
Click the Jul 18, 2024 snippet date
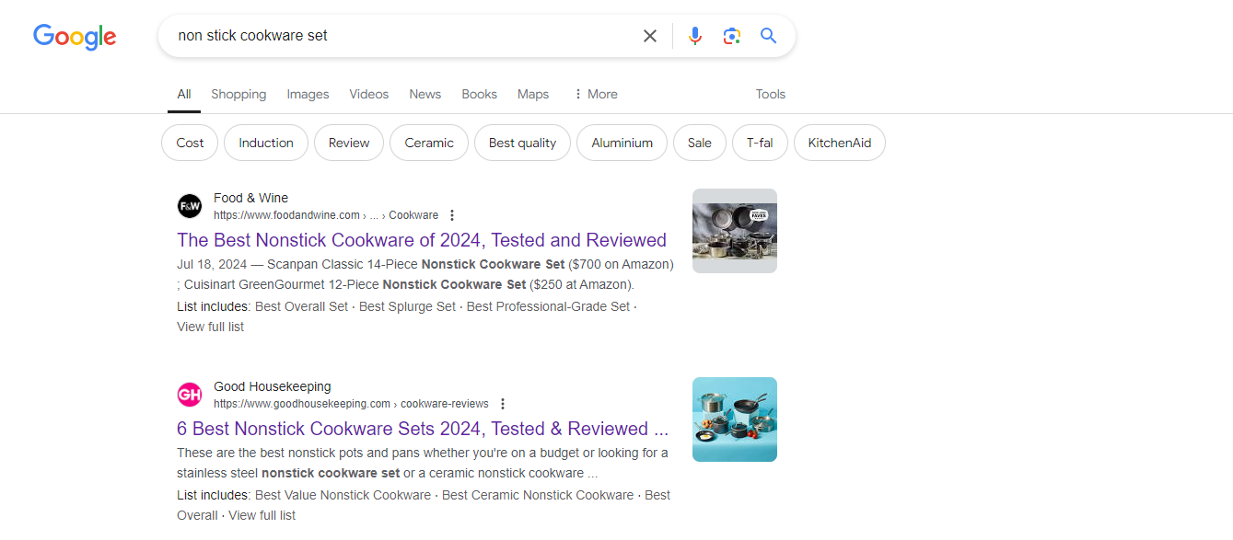coord(211,264)
